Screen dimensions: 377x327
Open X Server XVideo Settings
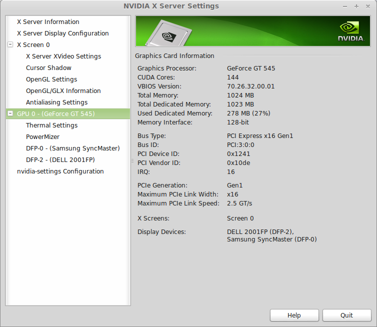63,56
